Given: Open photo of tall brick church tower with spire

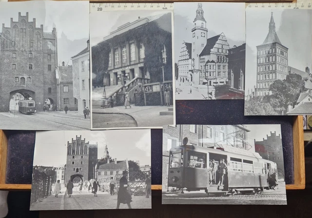Looking at the screenshot, I should point(278,62).
